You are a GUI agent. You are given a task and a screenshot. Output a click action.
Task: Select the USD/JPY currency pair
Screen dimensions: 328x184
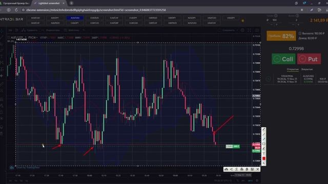click(231, 18)
